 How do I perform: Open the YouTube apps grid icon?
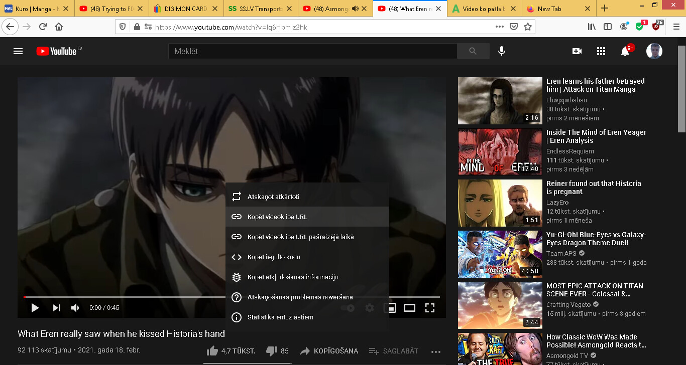(x=601, y=51)
